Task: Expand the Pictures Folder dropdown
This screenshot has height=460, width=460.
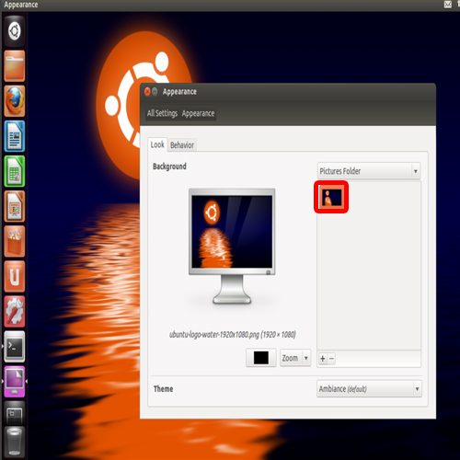Action: pyautogui.click(x=369, y=171)
